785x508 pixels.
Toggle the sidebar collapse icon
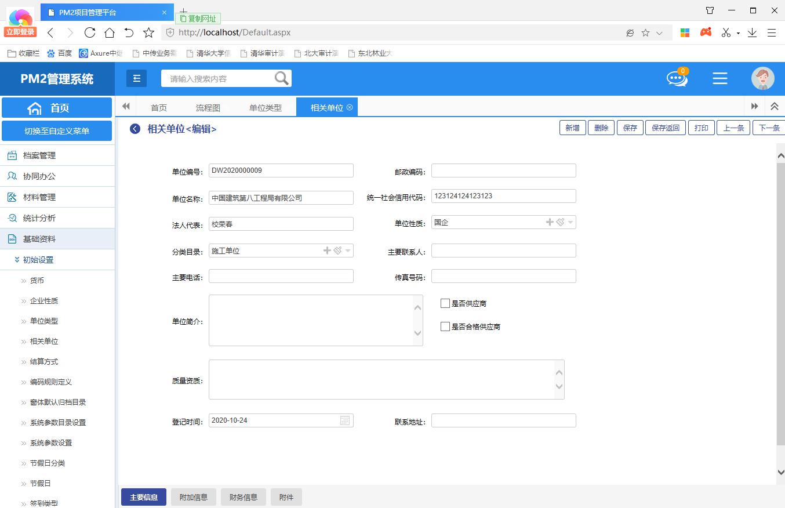(136, 78)
